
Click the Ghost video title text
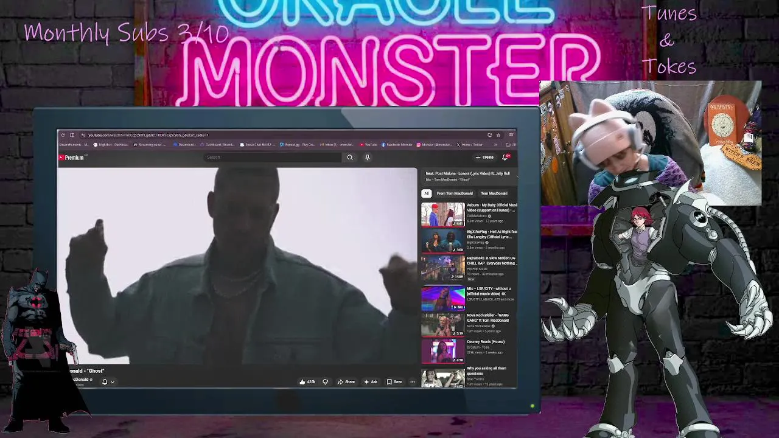tap(87, 371)
